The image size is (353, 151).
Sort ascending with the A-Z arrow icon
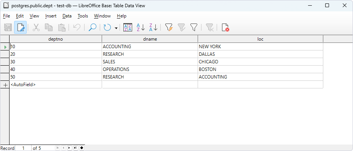[x=141, y=27]
